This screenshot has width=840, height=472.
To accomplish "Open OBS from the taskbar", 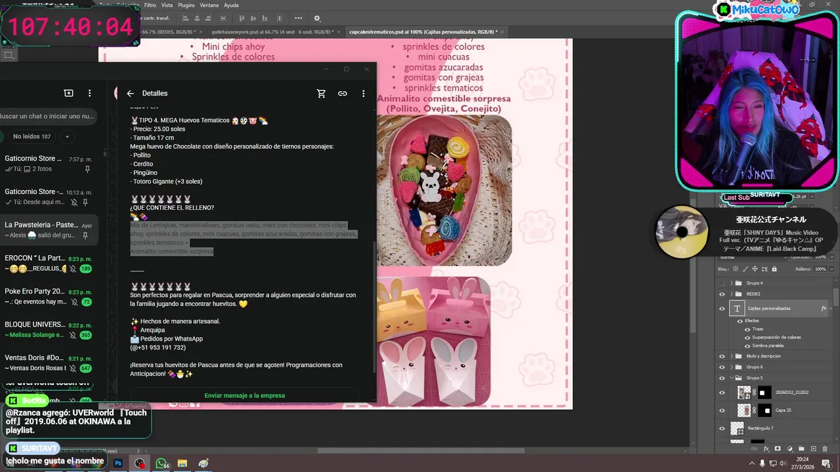I will coord(140,463).
